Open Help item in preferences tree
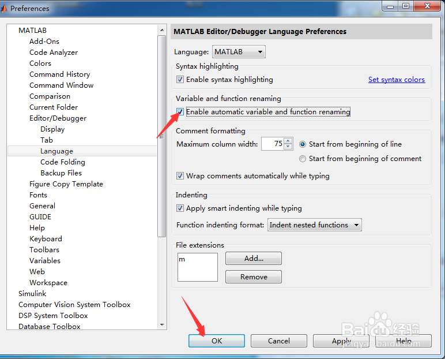This screenshot has width=445, height=359. coord(37,228)
